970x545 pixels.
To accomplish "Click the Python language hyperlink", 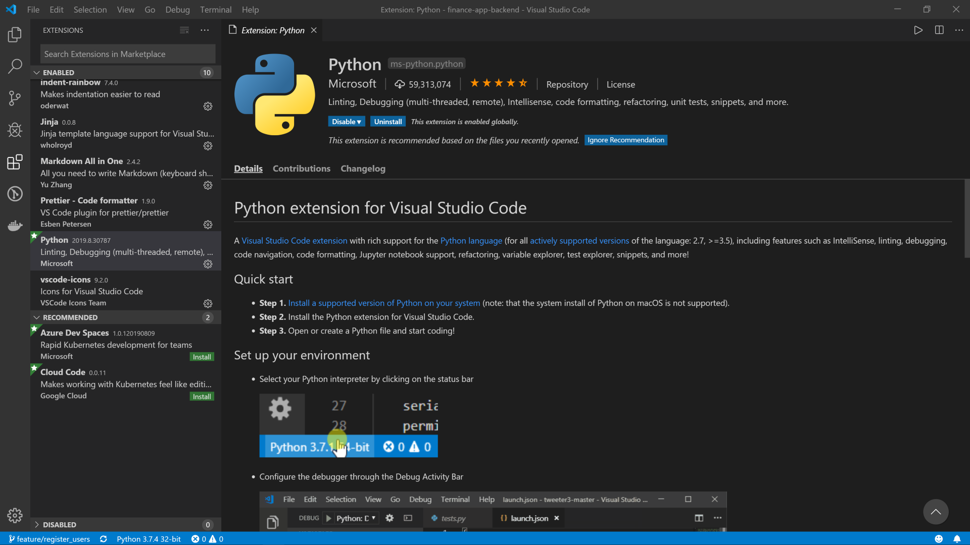I will tap(472, 240).
